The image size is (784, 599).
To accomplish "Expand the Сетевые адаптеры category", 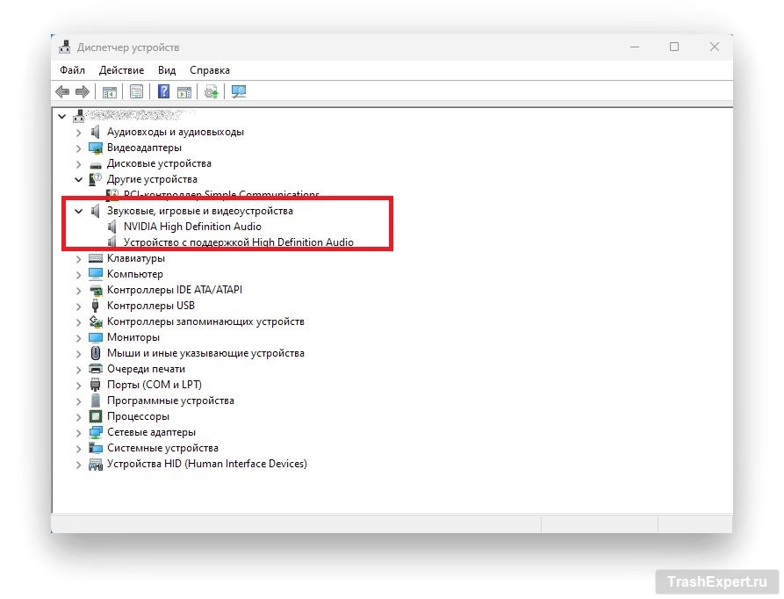I will pos(79,433).
